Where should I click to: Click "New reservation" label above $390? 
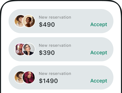(55, 45)
